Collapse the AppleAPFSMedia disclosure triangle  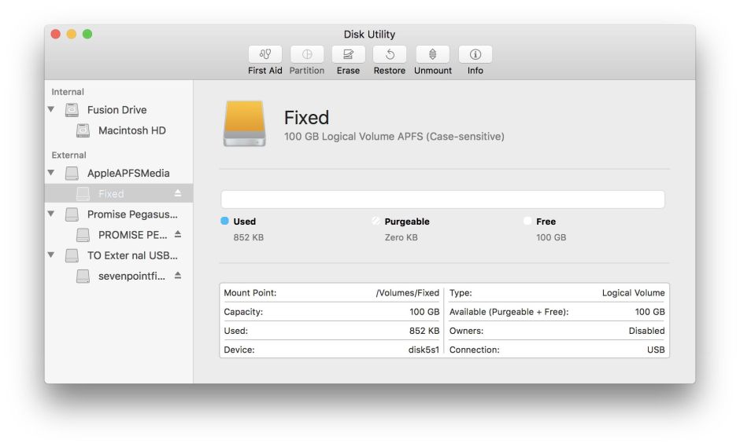[x=51, y=173]
